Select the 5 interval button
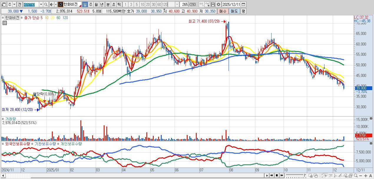 tap(137, 4)
